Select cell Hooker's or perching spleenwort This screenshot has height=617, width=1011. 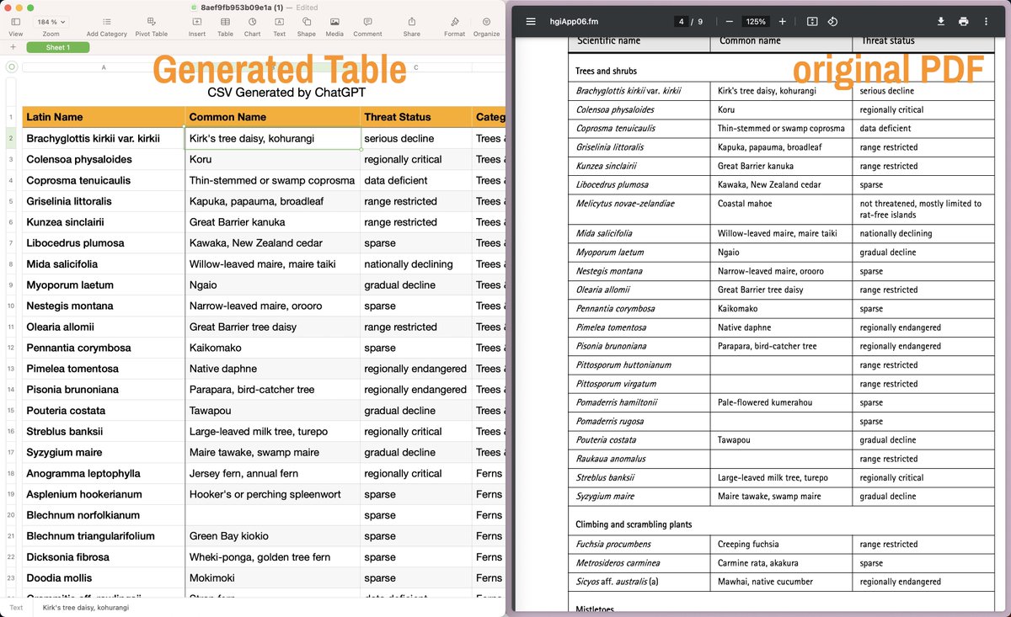(273, 494)
